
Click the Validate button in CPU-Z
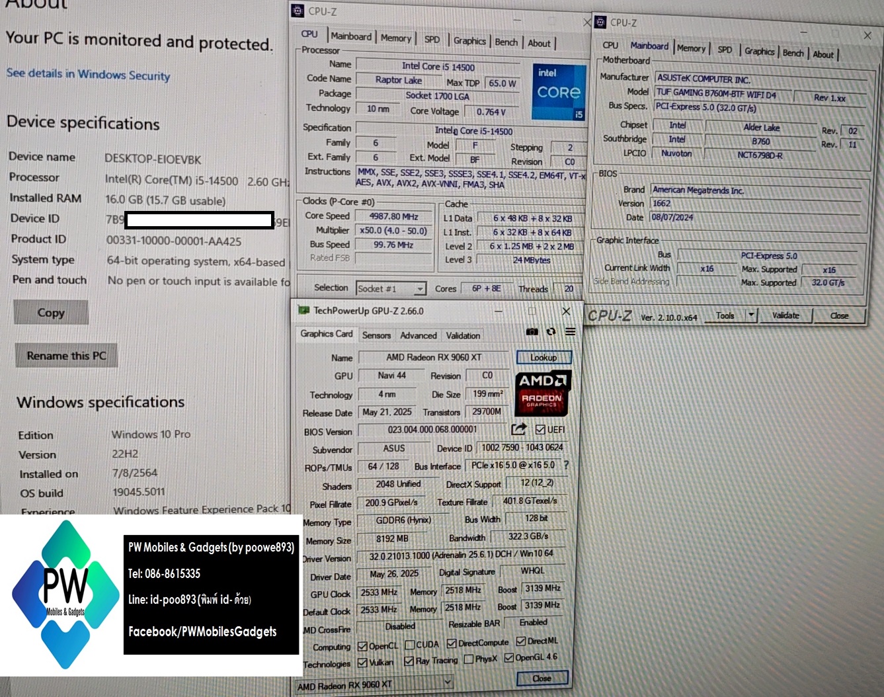(785, 315)
